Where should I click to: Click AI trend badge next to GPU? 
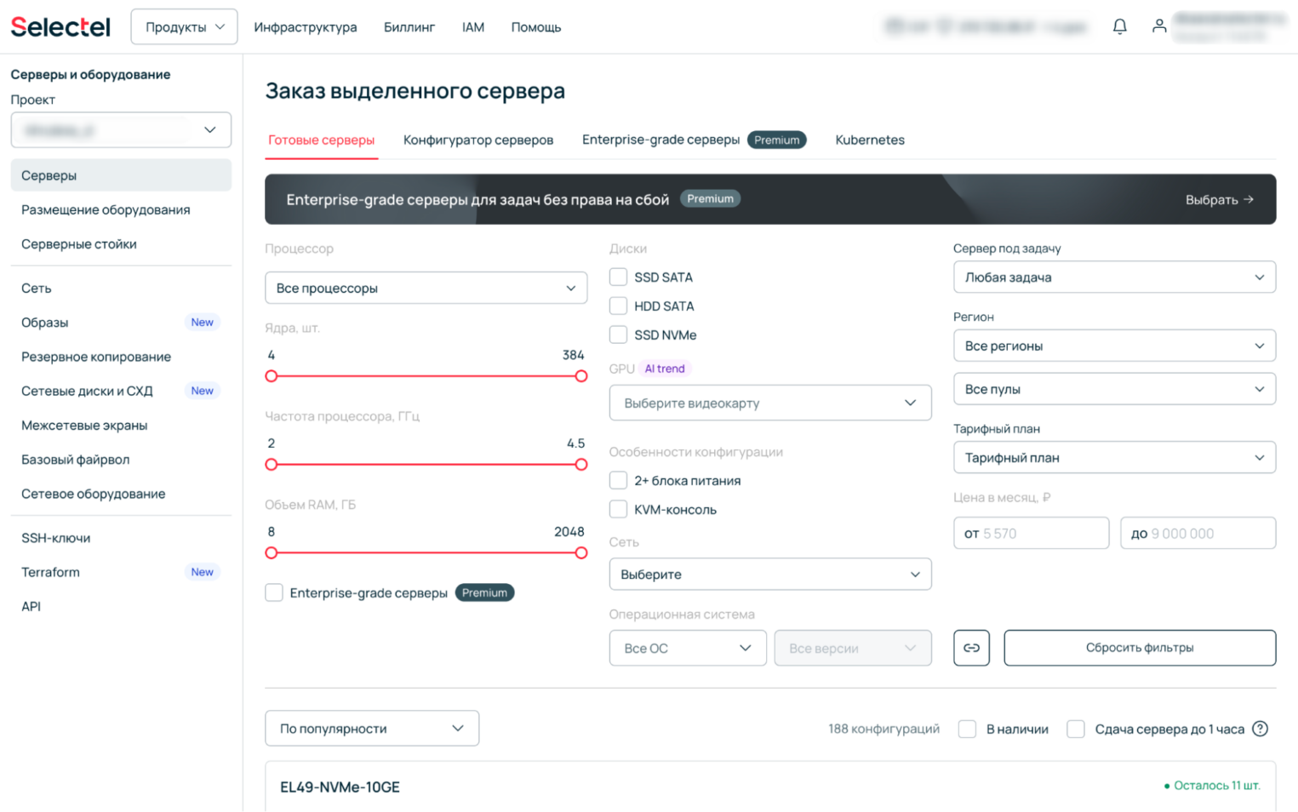coord(665,369)
